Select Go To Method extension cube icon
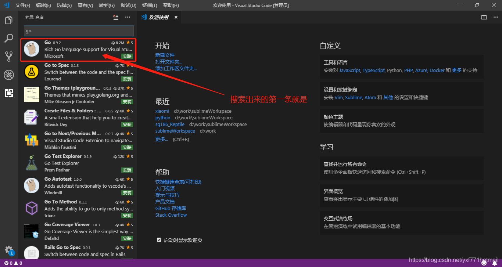This screenshot has height=267, width=502. coord(32,209)
